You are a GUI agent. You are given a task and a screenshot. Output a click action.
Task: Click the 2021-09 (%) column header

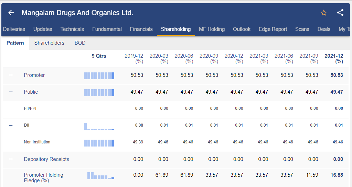[309, 59]
